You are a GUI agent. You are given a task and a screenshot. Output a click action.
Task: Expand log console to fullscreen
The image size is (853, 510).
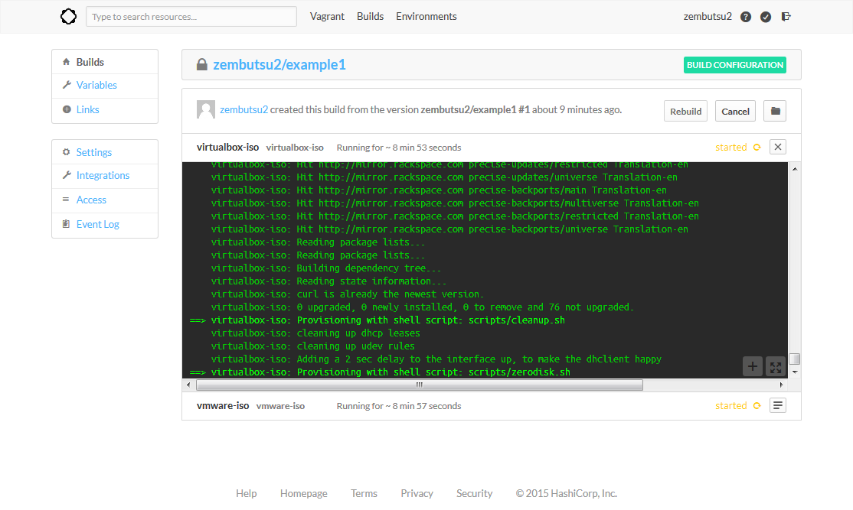[775, 366]
